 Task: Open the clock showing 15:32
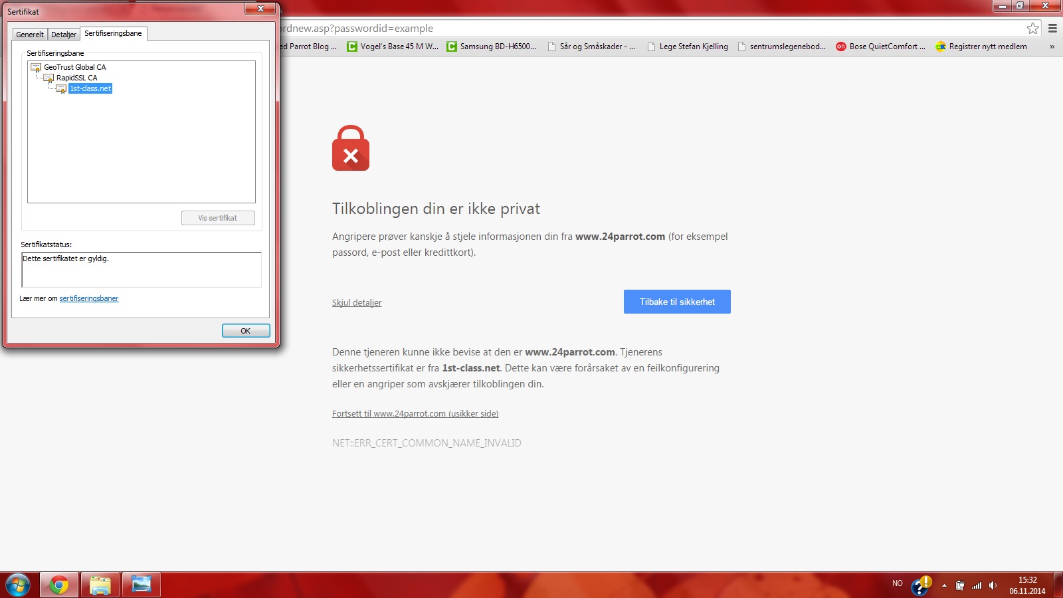point(1027,585)
